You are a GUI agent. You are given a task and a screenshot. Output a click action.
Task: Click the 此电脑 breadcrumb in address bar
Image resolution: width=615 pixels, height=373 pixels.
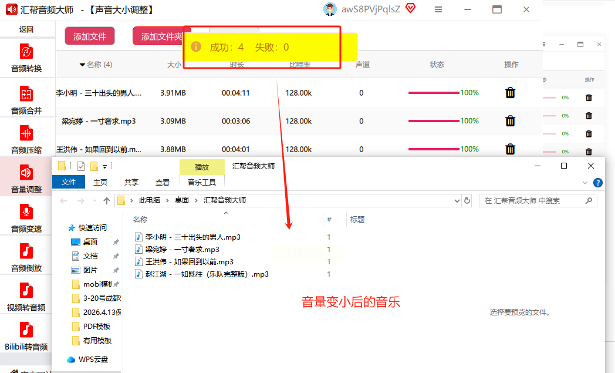[150, 200]
